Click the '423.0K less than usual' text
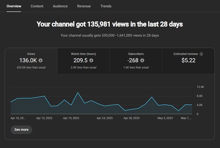220x148 pixels. (x=31, y=67)
